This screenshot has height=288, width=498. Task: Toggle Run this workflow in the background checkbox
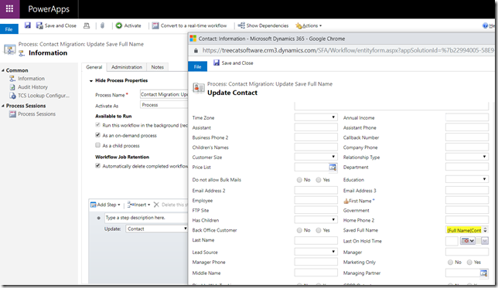(x=97, y=125)
